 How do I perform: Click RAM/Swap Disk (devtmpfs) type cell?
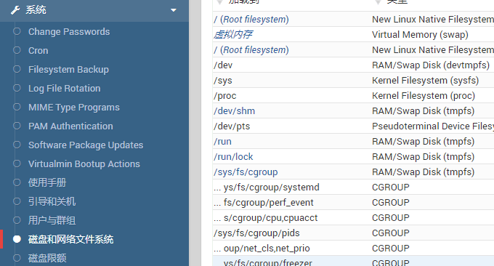(431, 65)
